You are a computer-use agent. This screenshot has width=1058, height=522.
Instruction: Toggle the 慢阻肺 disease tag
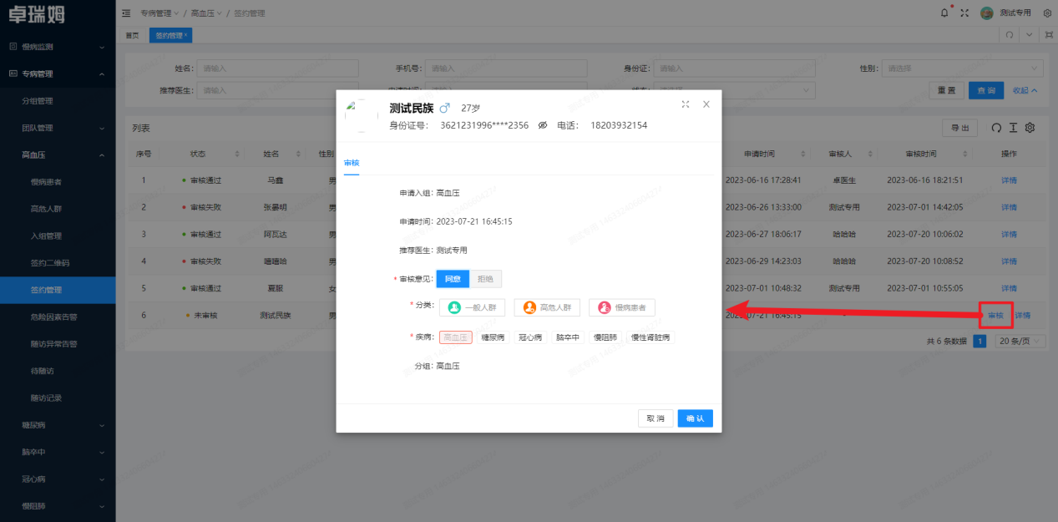coord(605,337)
